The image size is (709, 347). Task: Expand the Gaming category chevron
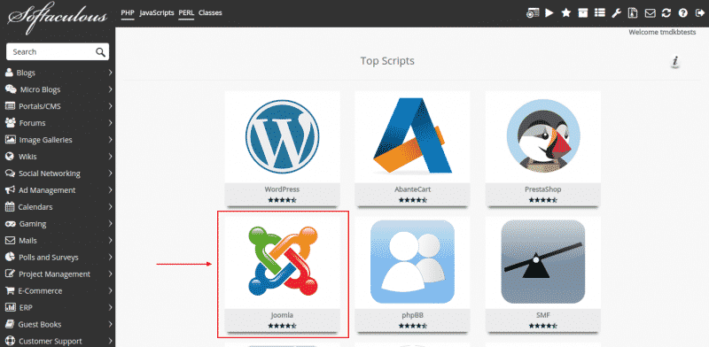tap(110, 224)
